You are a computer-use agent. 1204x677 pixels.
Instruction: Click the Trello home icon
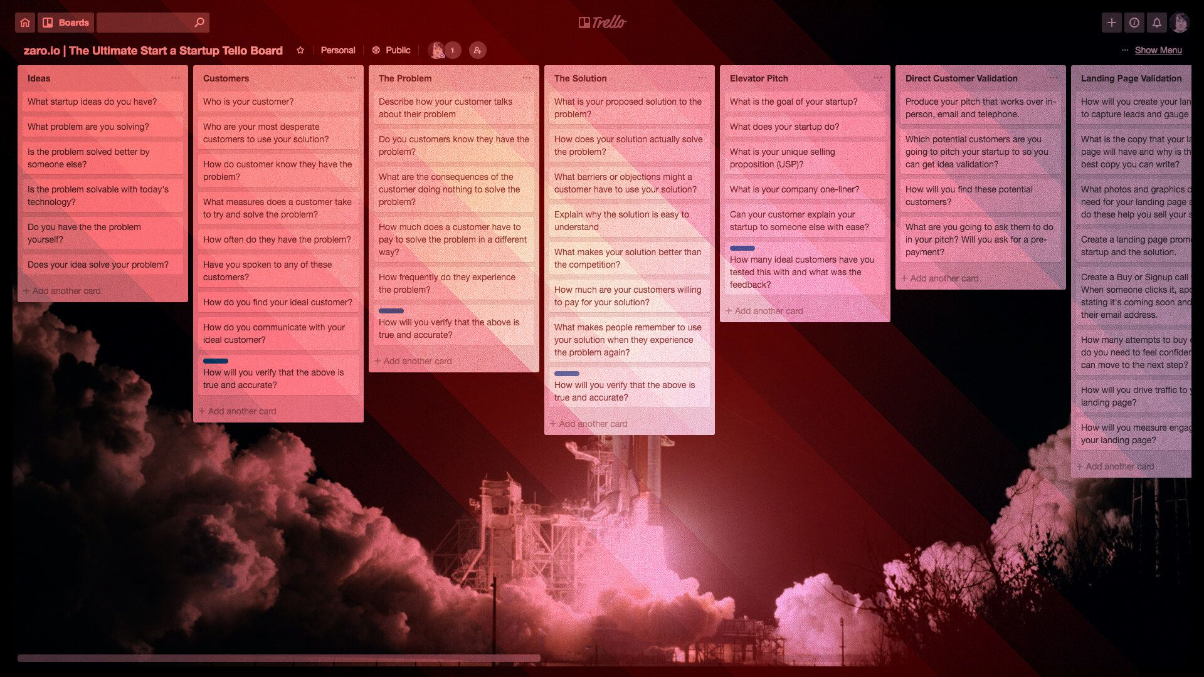(x=24, y=23)
